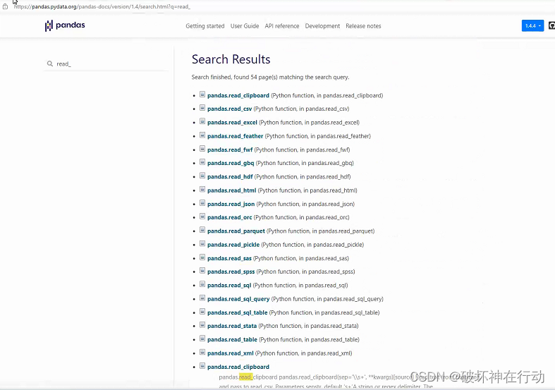Open the pandas.read_stata link
Screen dimensions: 555x390
pos(232,326)
